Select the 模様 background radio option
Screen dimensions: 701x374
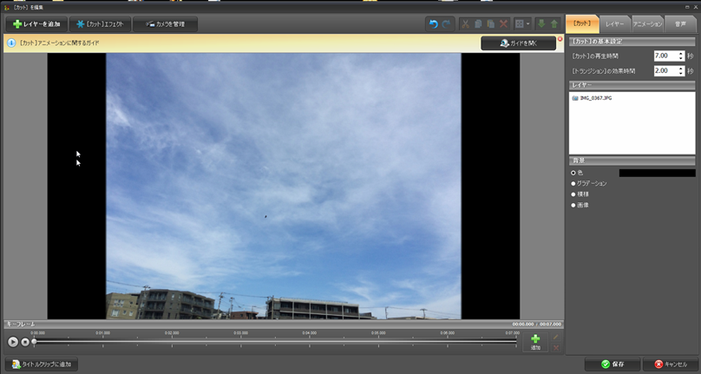pyautogui.click(x=573, y=194)
